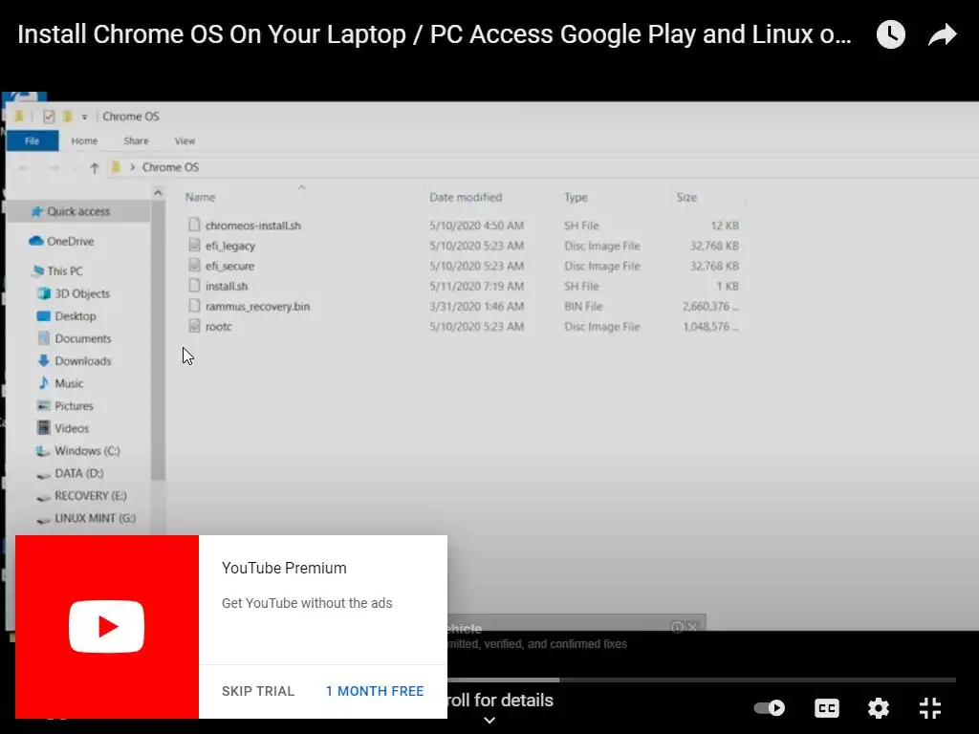Open Pictures in the navigation pane
This screenshot has height=734, width=979.
[x=74, y=405]
